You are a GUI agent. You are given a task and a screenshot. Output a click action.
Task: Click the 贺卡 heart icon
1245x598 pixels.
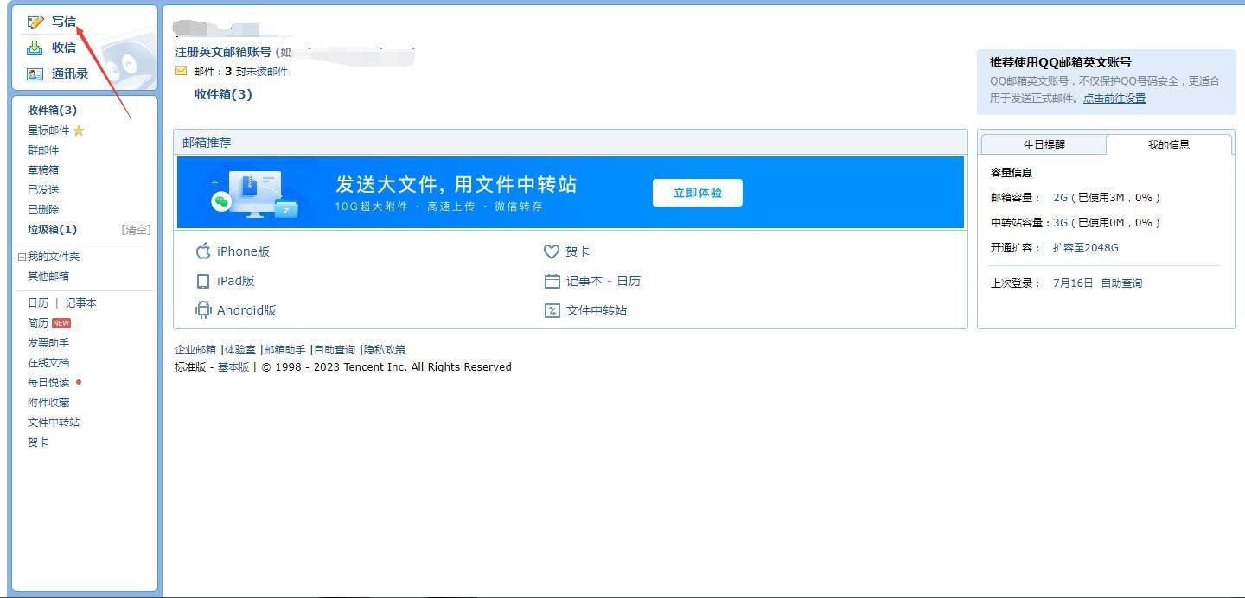[x=552, y=251]
